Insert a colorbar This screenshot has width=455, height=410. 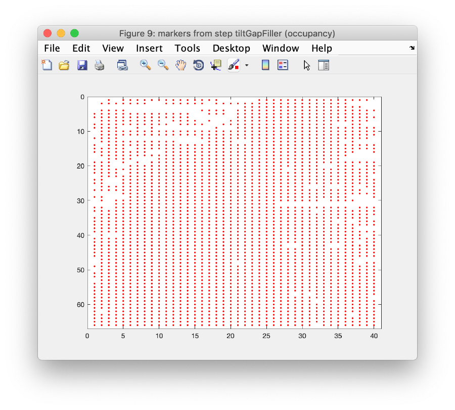coord(265,65)
